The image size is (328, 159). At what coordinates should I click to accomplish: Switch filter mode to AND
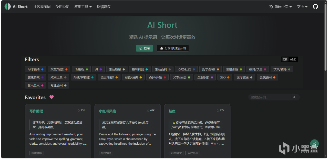[x=293, y=59]
